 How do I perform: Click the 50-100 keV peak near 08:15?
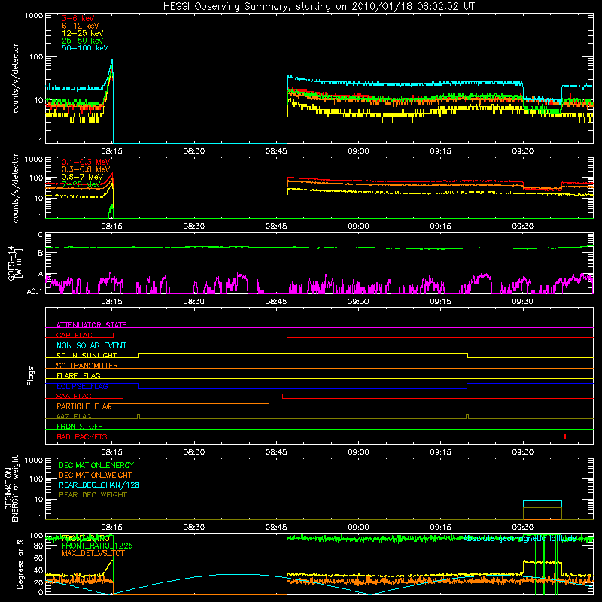click(111, 60)
